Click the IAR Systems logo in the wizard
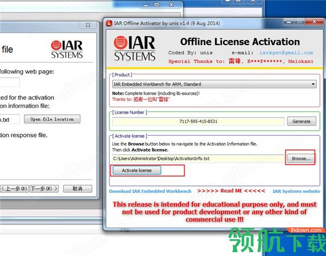Viewport: 326px width, 256px height. point(67,49)
